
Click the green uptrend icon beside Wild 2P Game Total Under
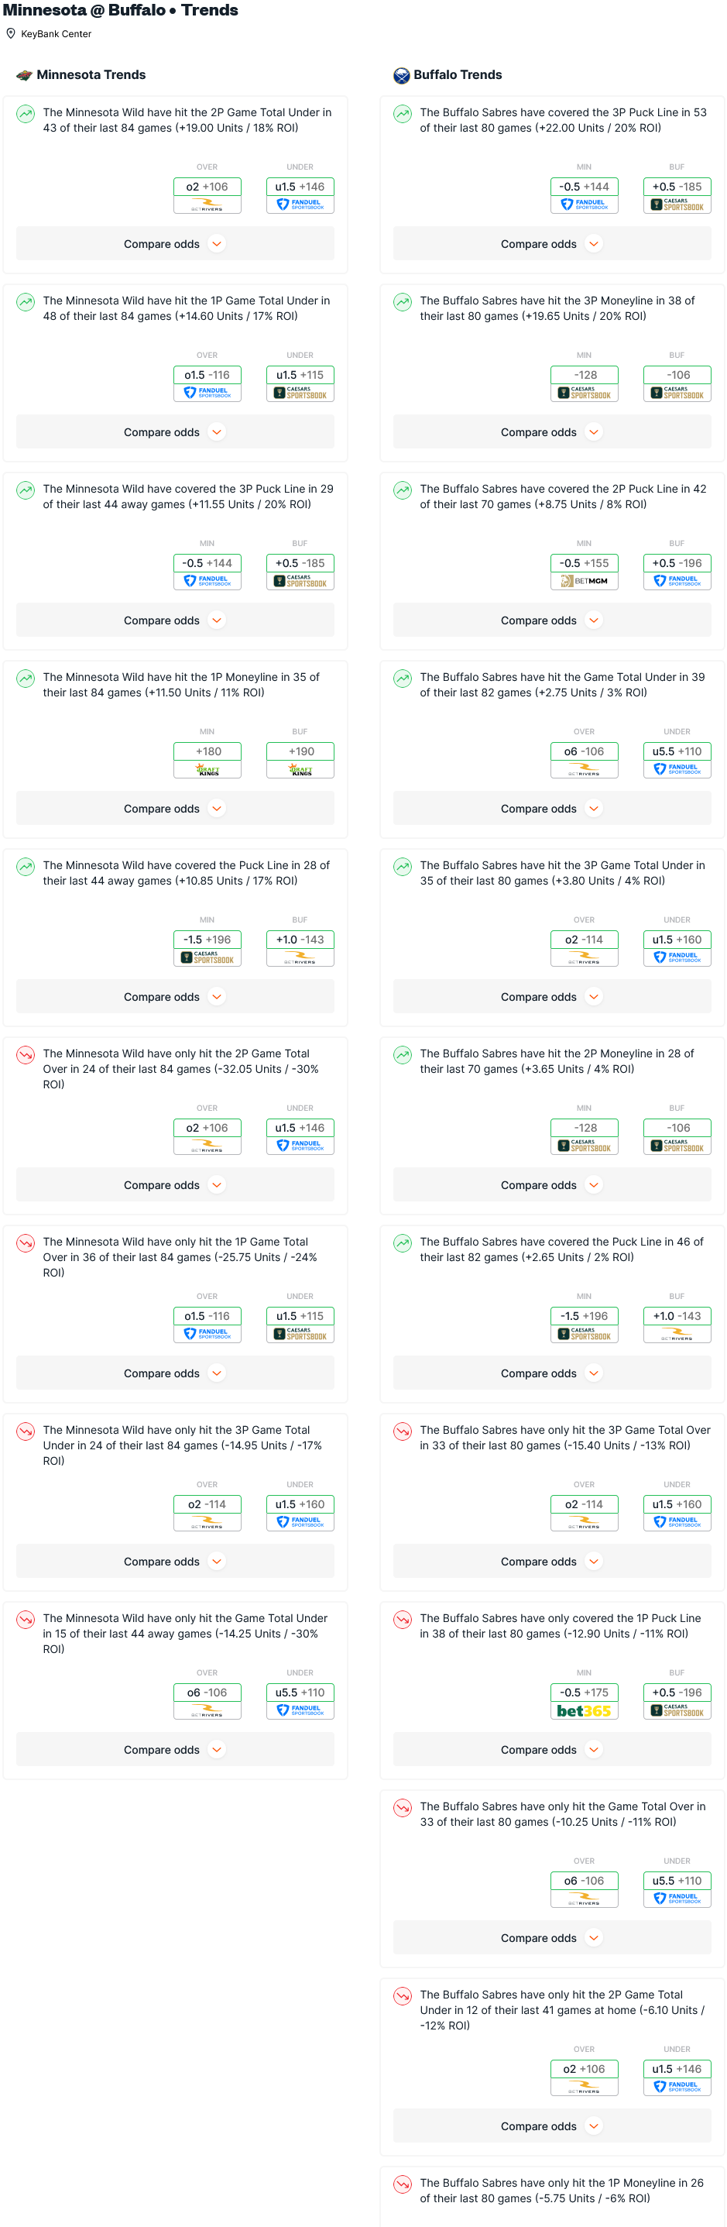click(26, 113)
